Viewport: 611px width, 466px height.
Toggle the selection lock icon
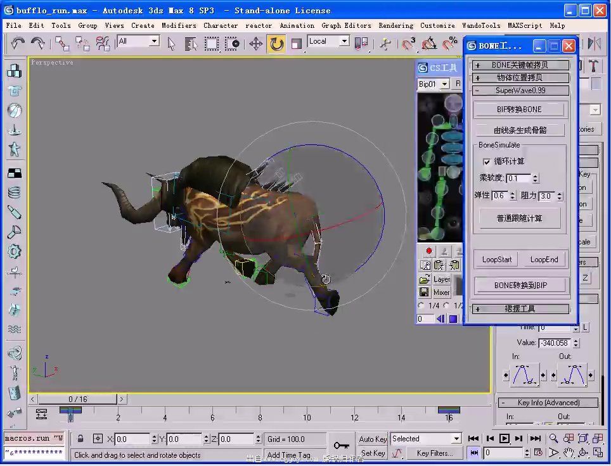pos(80,439)
